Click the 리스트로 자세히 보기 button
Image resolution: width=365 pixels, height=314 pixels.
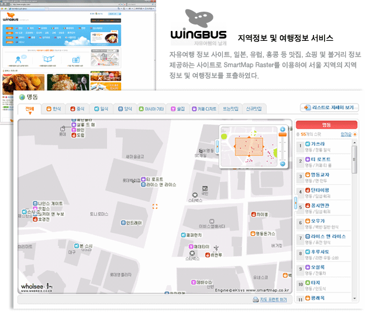tap(329, 108)
